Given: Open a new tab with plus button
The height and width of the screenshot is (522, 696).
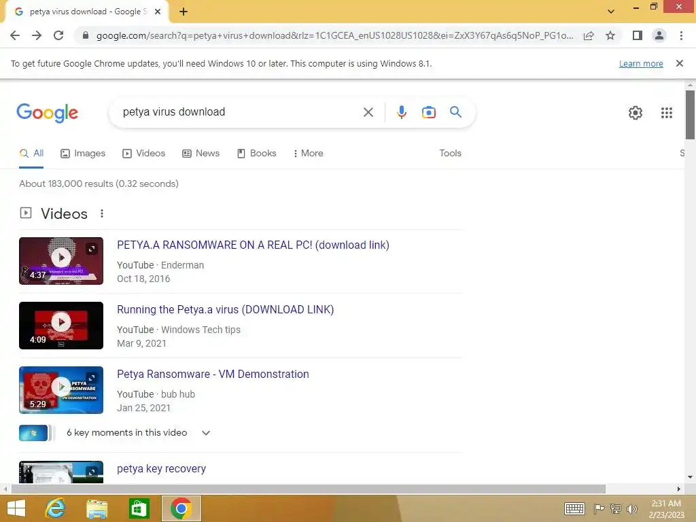Looking at the screenshot, I should (184, 12).
